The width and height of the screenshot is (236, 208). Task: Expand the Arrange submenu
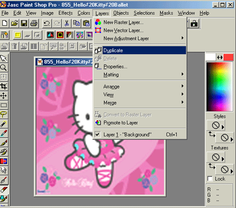tap(140, 86)
